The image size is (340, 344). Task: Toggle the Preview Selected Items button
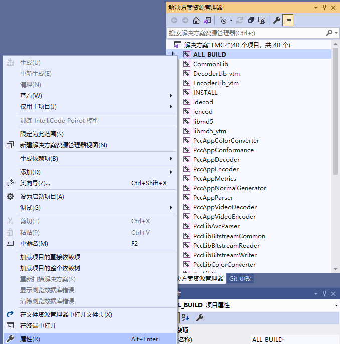288,20
